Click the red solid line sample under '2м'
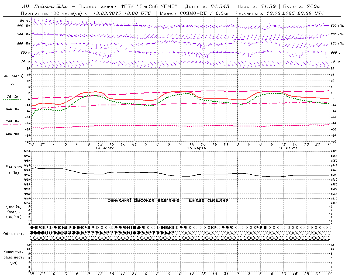Image resolution: width=345 pixels, height=276 pixels. coord(12,87)
